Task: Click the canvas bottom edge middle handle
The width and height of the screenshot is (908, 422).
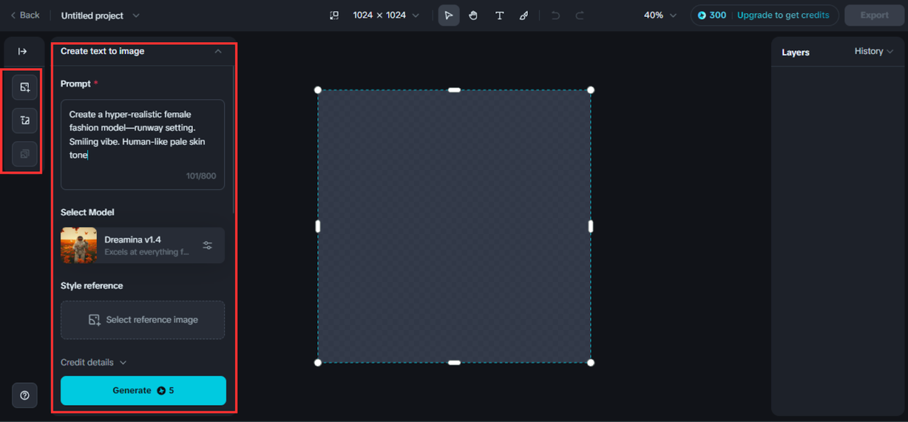Action: pos(454,362)
